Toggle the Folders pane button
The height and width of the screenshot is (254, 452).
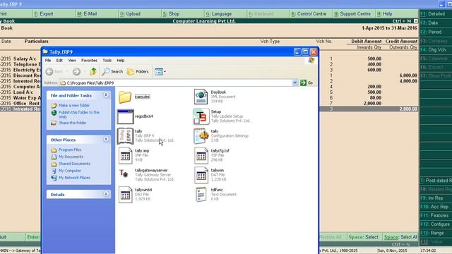coord(138,71)
